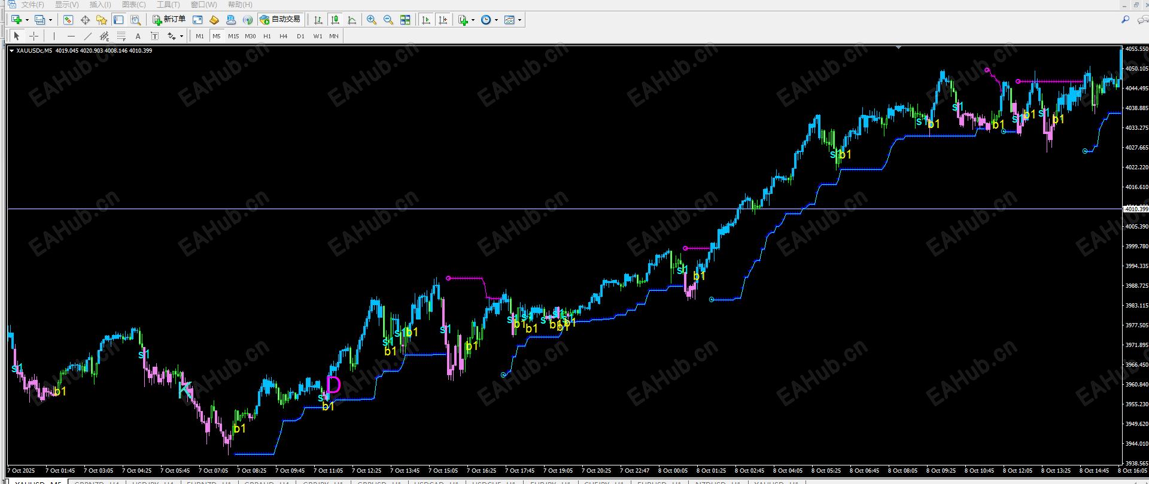This screenshot has height=484, width=1149.
Task: Zoom out of the chart
Action: [x=388, y=20]
